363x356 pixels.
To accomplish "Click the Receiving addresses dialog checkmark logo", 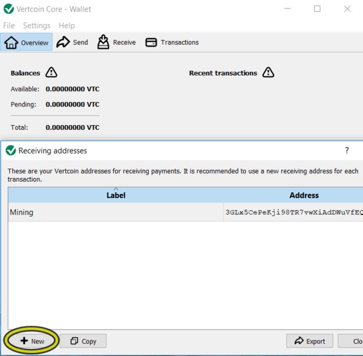I will coord(11,150).
